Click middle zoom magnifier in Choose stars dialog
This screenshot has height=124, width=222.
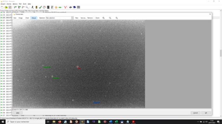[110, 18]
